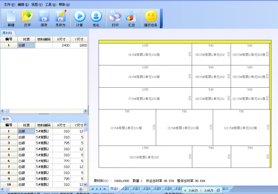Click raw material panel right scroll arrow

coord(85,111)
